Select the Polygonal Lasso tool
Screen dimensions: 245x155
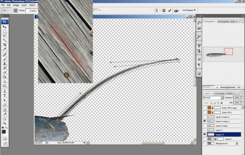[4, 36]
